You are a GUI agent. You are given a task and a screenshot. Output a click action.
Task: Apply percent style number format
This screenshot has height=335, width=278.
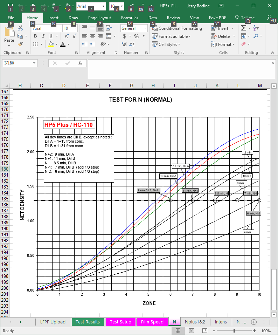(x=136, y=36)
